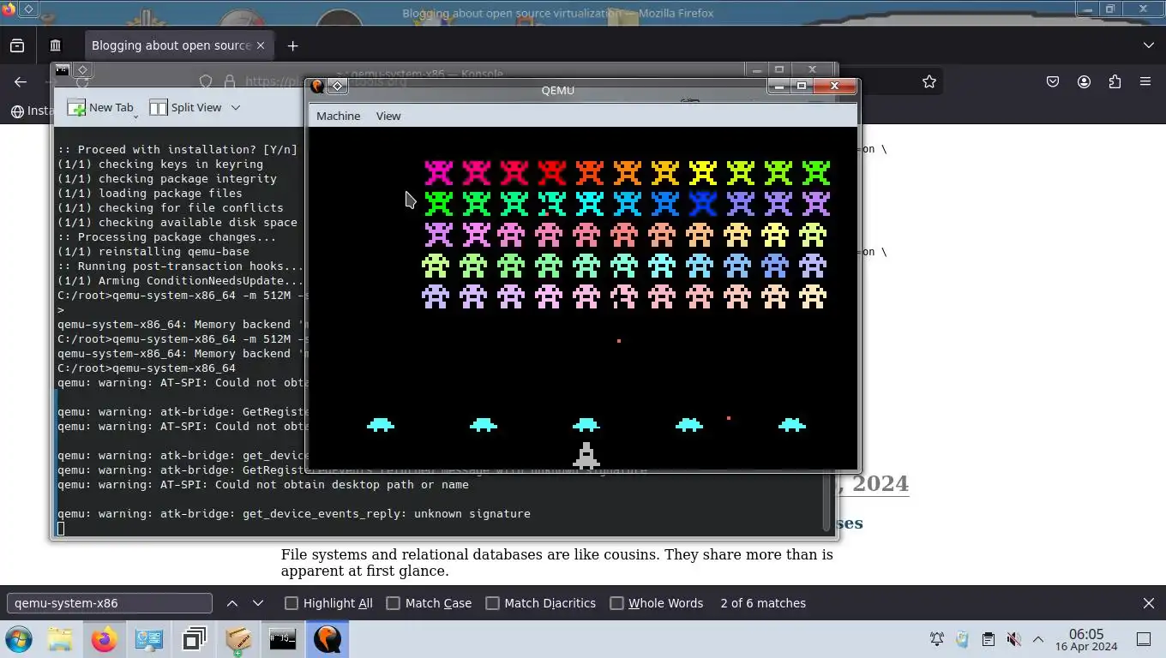The image size is (1166, 658).
Task: Open the system monitor taskbar icon
Action: pos(149,639)
